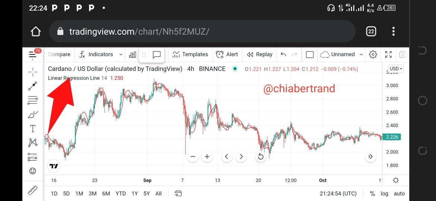The image size is (436, 201).
Task: Select the 1M time range
Action: pos(79,194)
